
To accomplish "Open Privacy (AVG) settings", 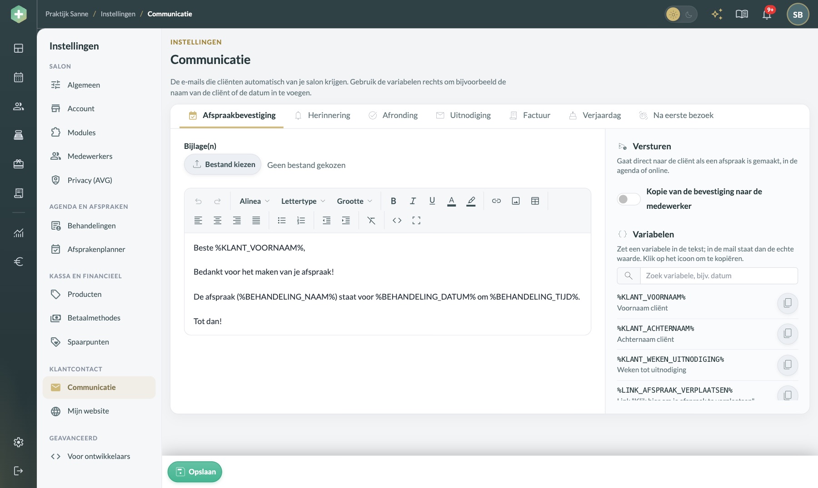I will 99,180.
